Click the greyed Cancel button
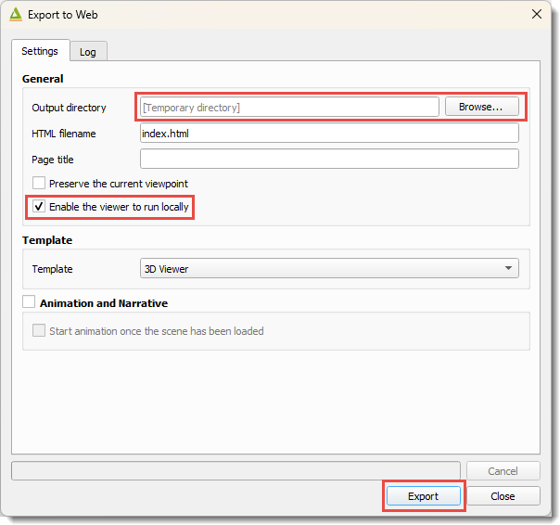The image size is (560, 525). (503, 471)
